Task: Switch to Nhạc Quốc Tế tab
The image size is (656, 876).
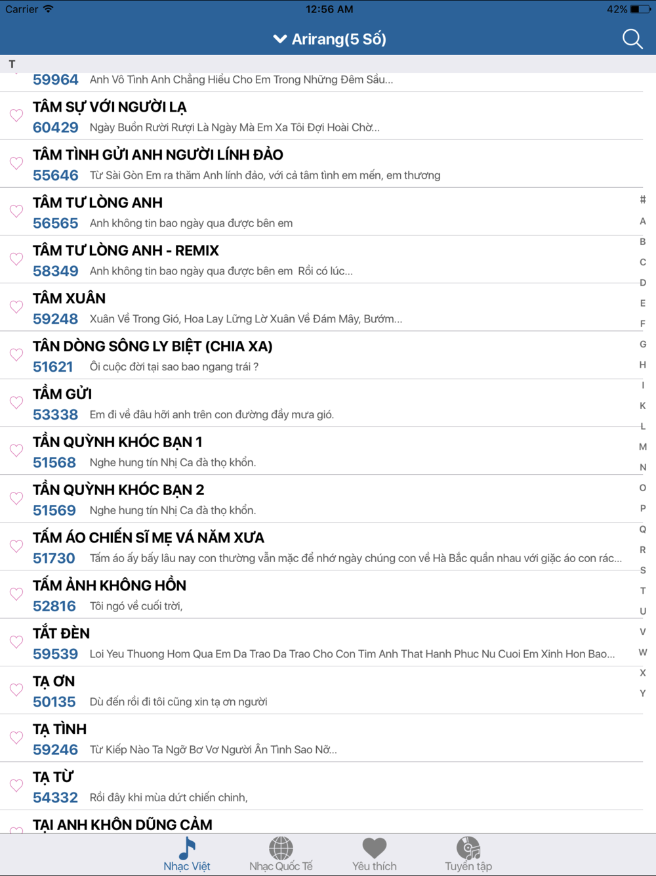Action: (281, 854)
